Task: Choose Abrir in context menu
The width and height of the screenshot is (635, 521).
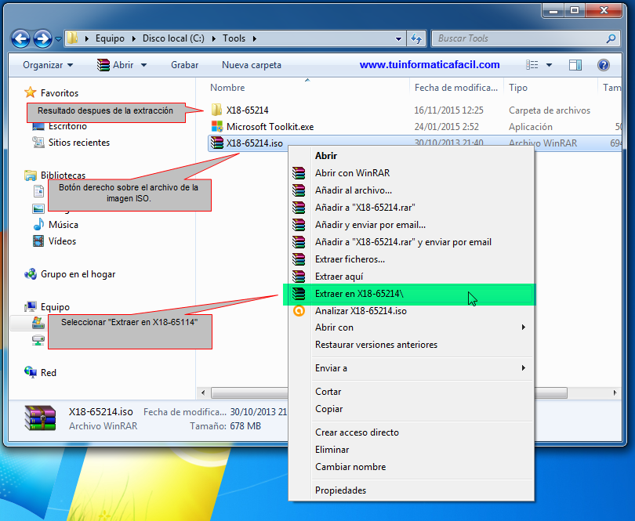Action: pos(411,155)
